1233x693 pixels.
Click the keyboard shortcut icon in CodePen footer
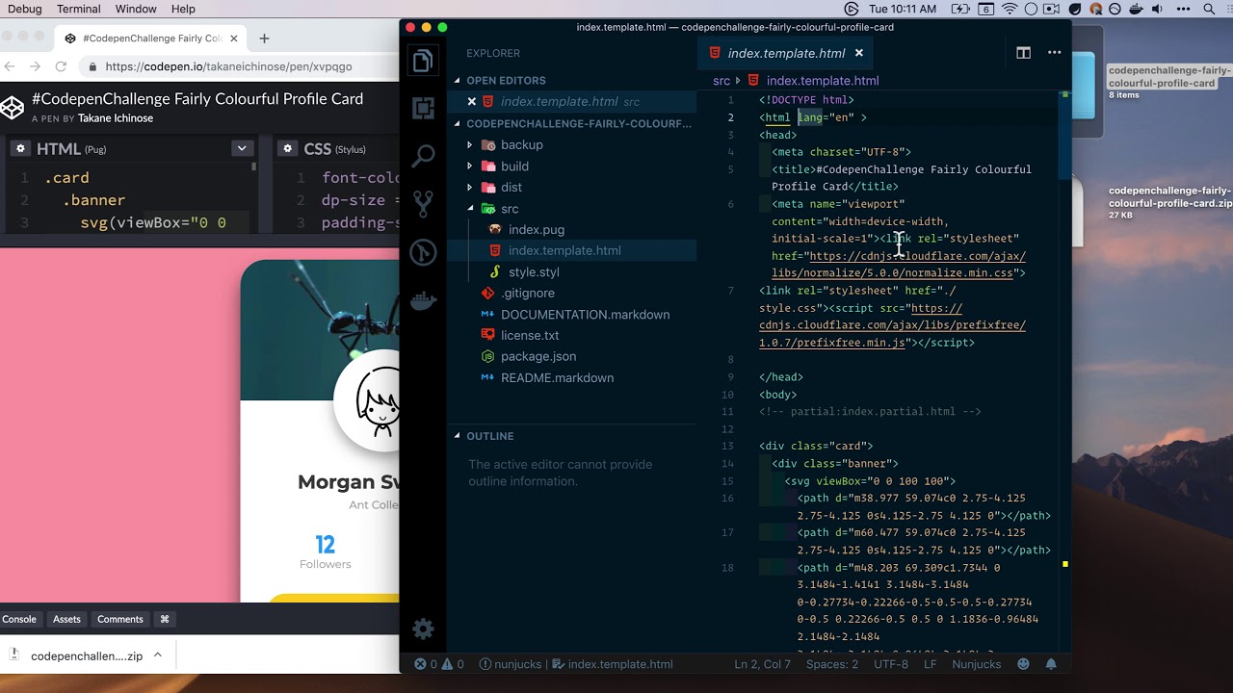pos(165,619)
